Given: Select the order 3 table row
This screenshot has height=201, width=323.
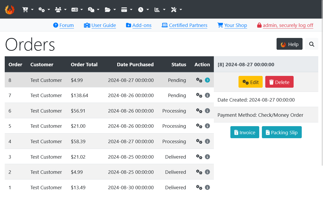Looking at the screenshot, I should coord(105,157).
